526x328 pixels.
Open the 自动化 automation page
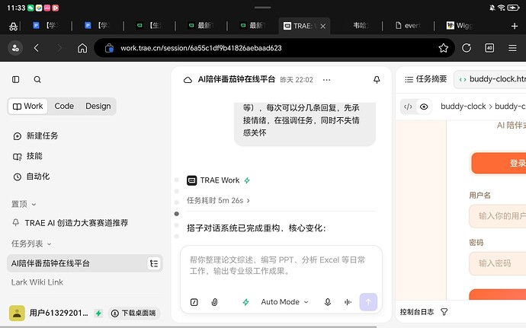[x=31, y=177]
